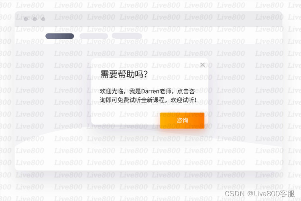The width and height of the screenshot is (301, 201).
Task: Click the 欢迎光临 greeting text line
Action: 147,91
